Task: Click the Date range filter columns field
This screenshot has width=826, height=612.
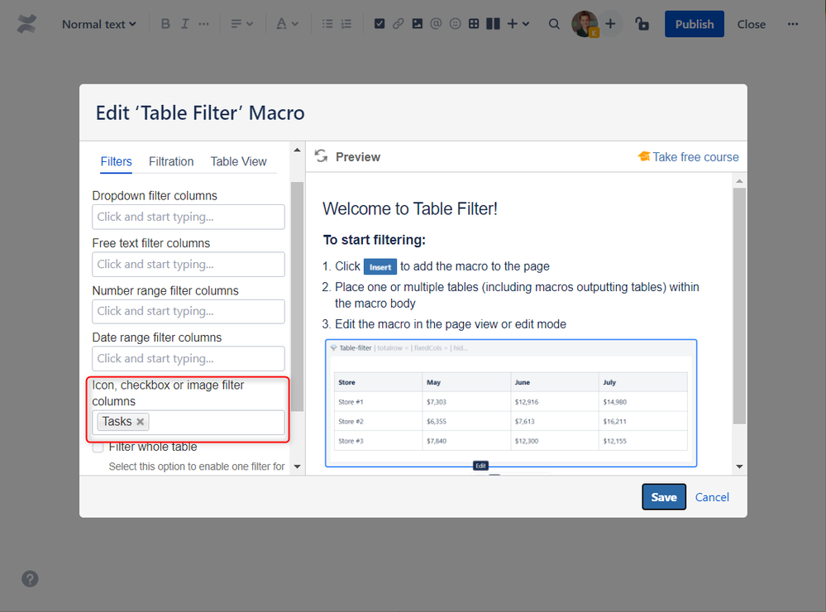Action: tap(188, 358)
